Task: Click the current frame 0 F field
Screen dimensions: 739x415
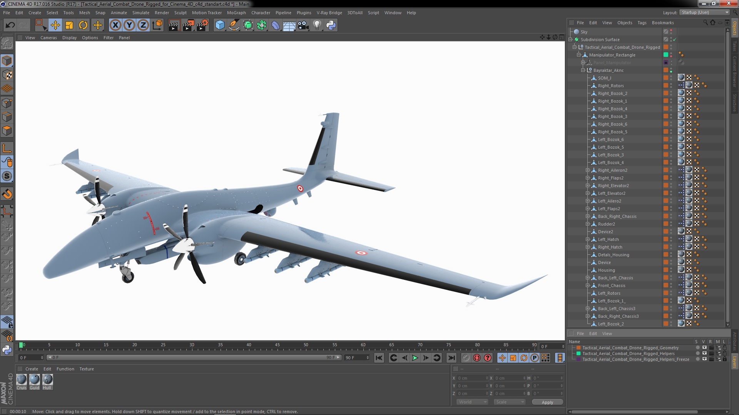Action: point(552,347)
